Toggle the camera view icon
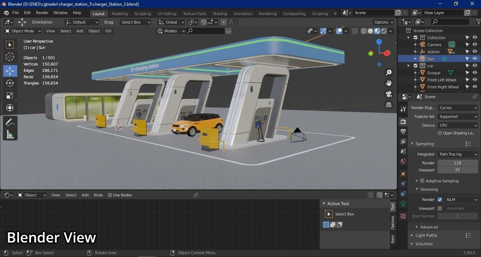The width and height of the screenshot is (481, 257). (x=389, y=94)
